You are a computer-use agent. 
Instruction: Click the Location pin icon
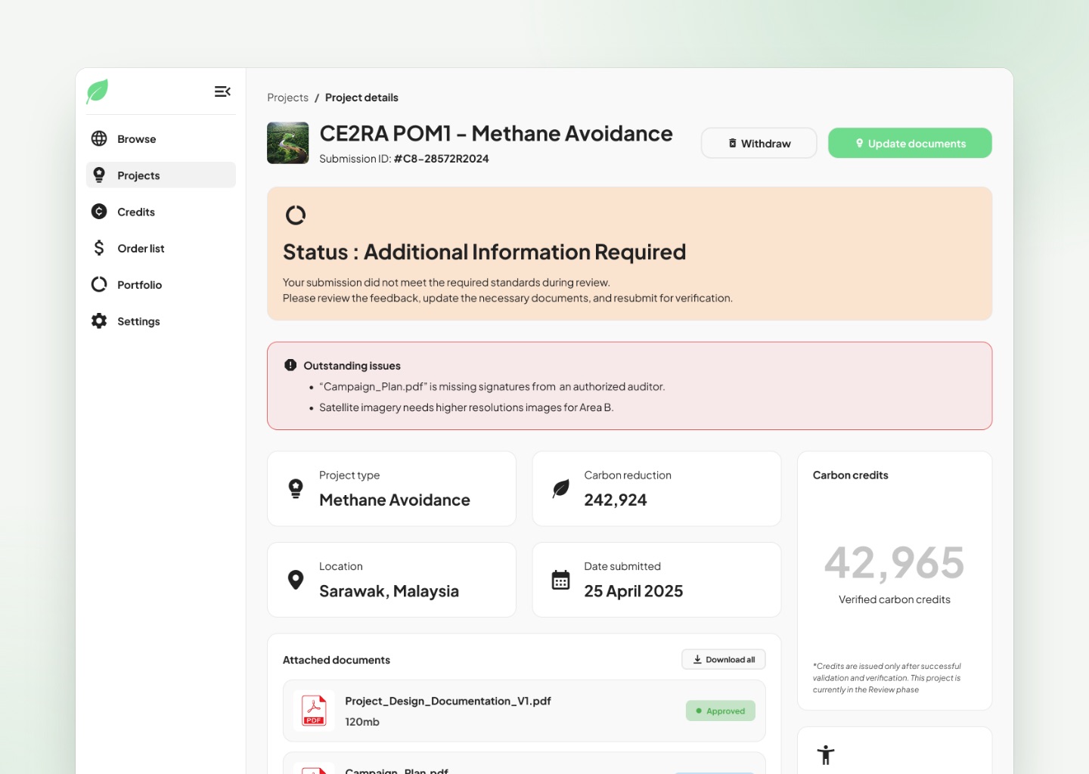(296, 580)
